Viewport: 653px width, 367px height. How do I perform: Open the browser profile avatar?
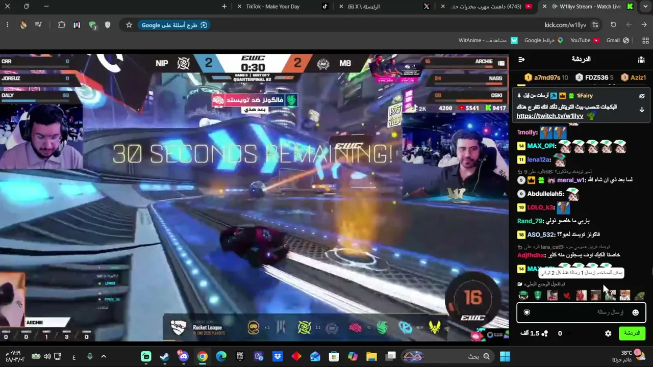tap(23, 25)
